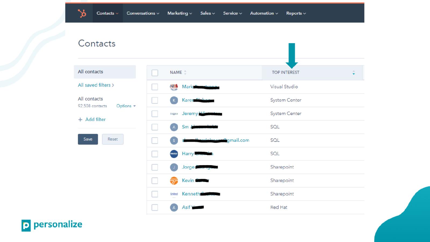This screenshot has height=242, width=430.
Task: Click the Save button
Action: (x=88, y=139)
